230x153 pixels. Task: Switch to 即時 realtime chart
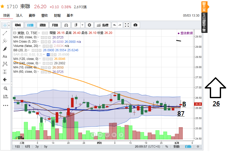(18, 25)
